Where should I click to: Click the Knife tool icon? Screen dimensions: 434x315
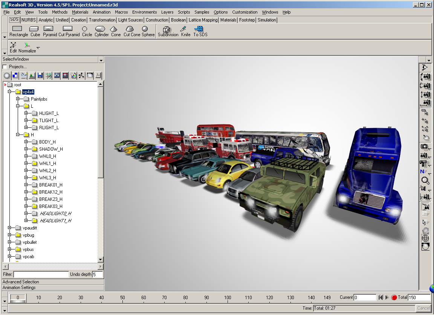point(183,29)
